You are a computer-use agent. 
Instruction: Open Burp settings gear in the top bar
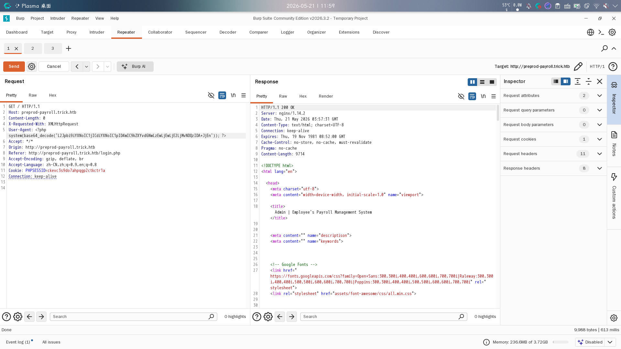[612, 32]
